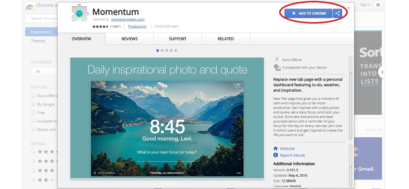The height and width of the screenshot is (189, 409).
Task: Enable the Runs Offline filter checkbox
Action: [33, 96]
